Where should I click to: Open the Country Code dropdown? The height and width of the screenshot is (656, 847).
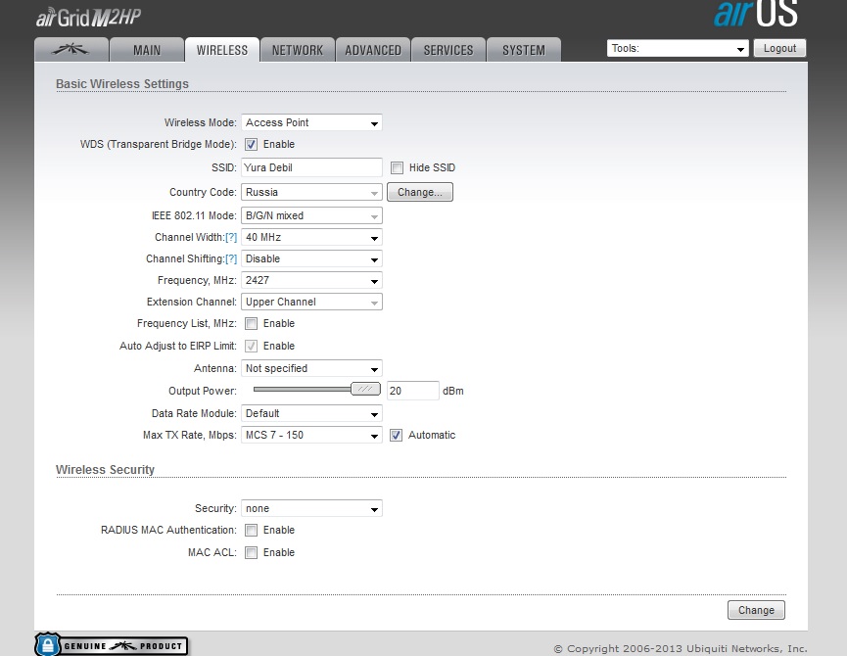pos(311,192)
